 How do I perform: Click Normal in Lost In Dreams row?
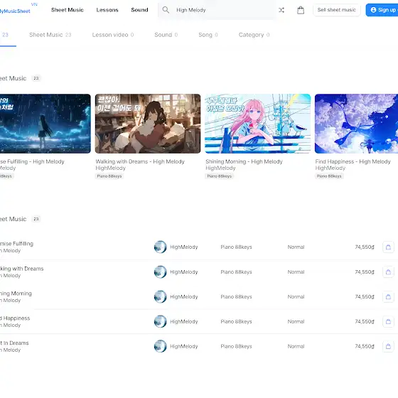click(x=296, y=346)
